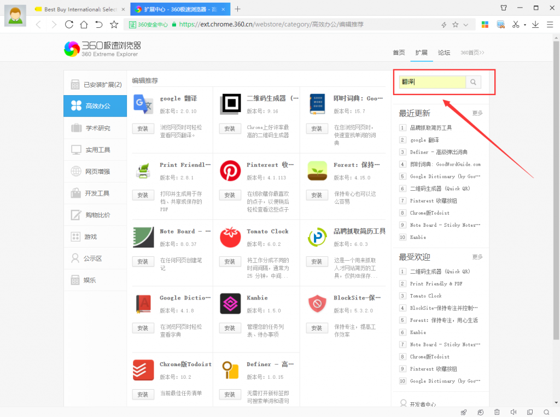The height and width of the screenshot is (417, 560).
Task: Close the Best Buy International tab
Action: tap(123, 9)
